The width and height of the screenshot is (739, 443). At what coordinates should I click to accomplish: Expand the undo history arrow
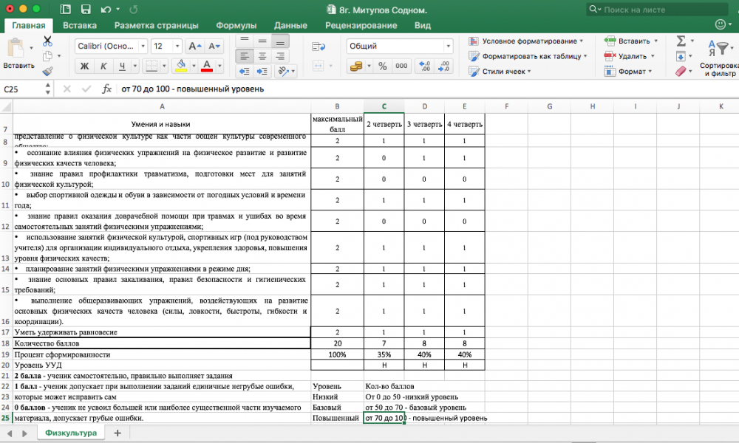(x=118, y=10)
